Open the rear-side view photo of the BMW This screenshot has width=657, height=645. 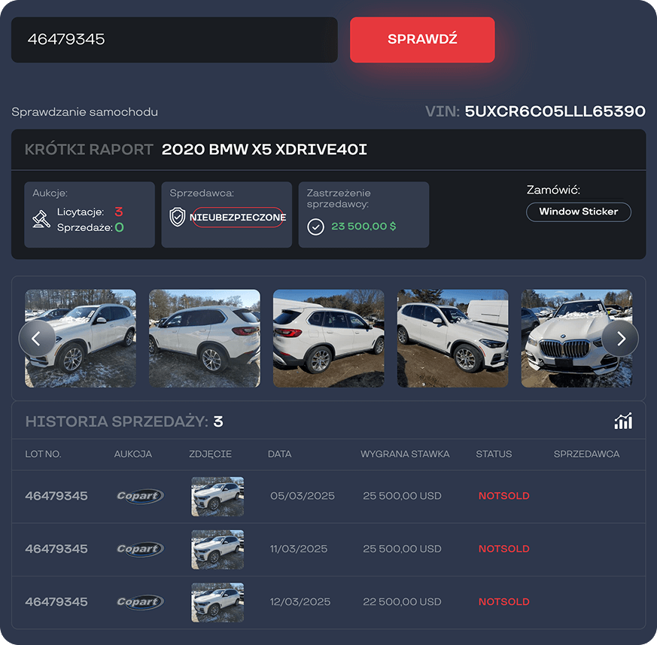pos(205,339)
